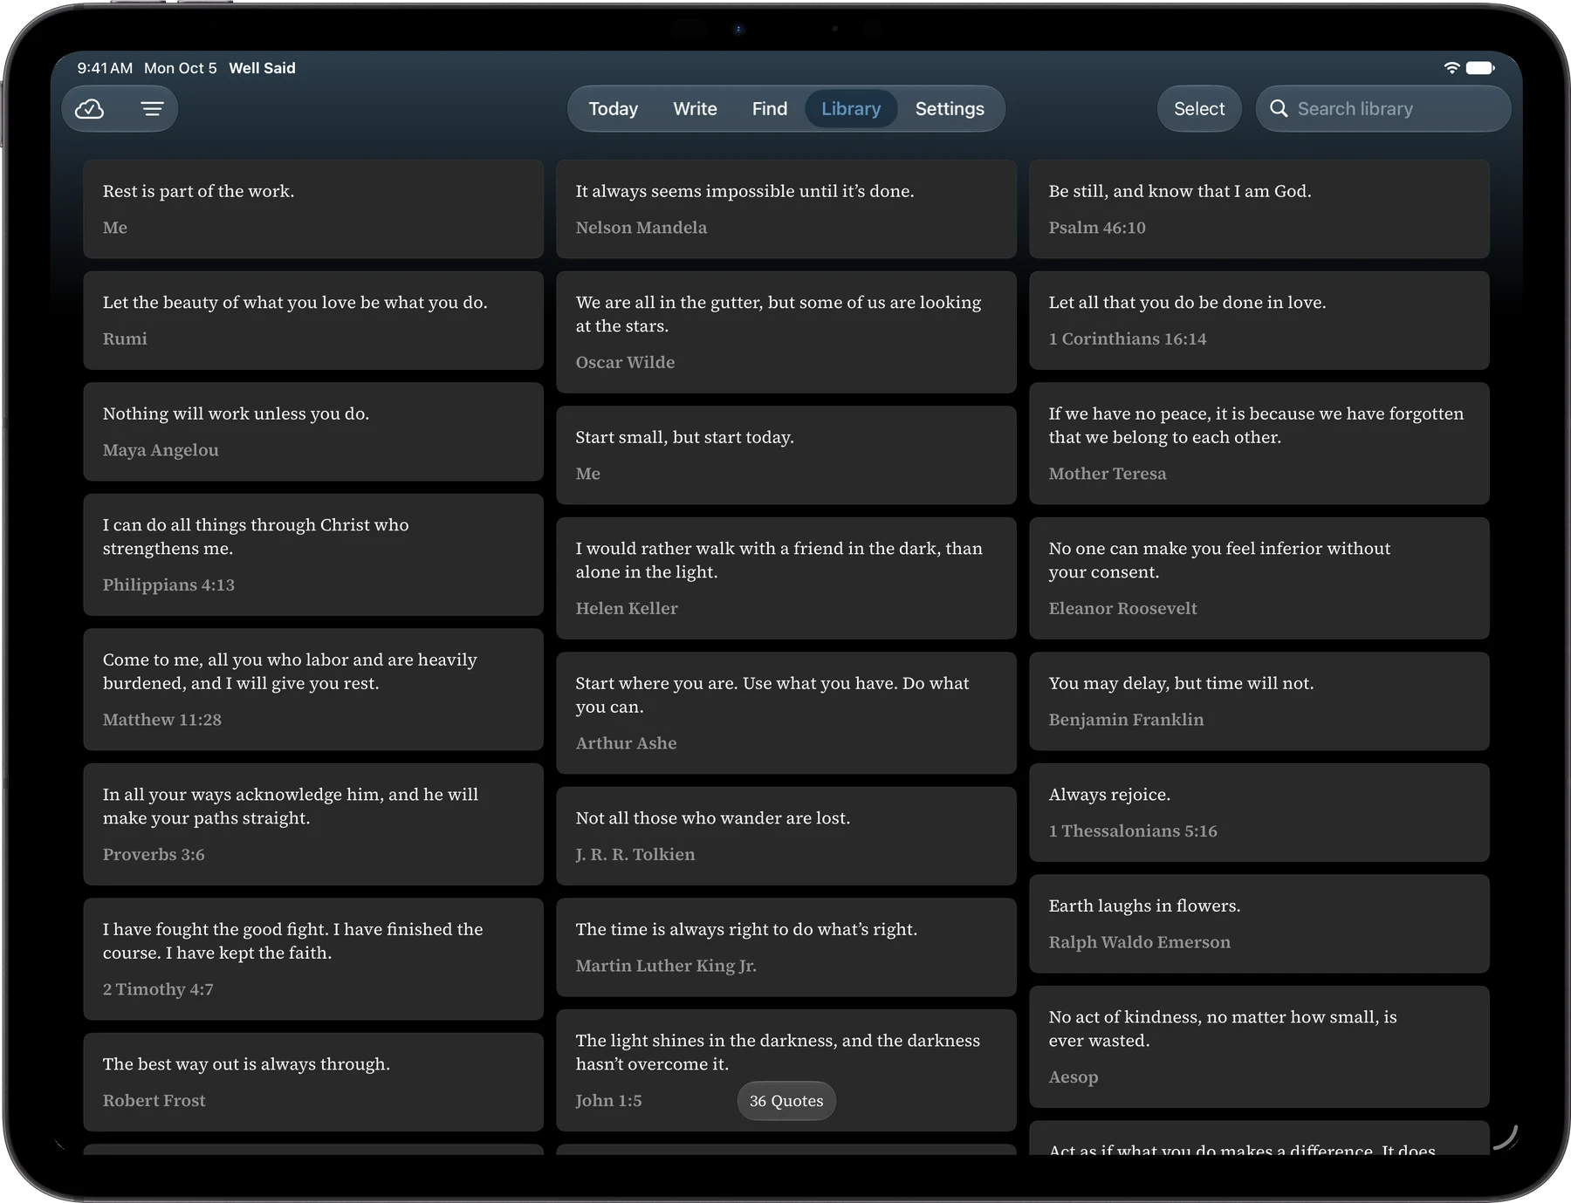Open the sort and filter list icon

[152, 109]
